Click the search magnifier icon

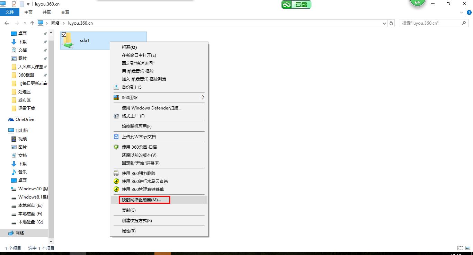(x=464, y=23)
